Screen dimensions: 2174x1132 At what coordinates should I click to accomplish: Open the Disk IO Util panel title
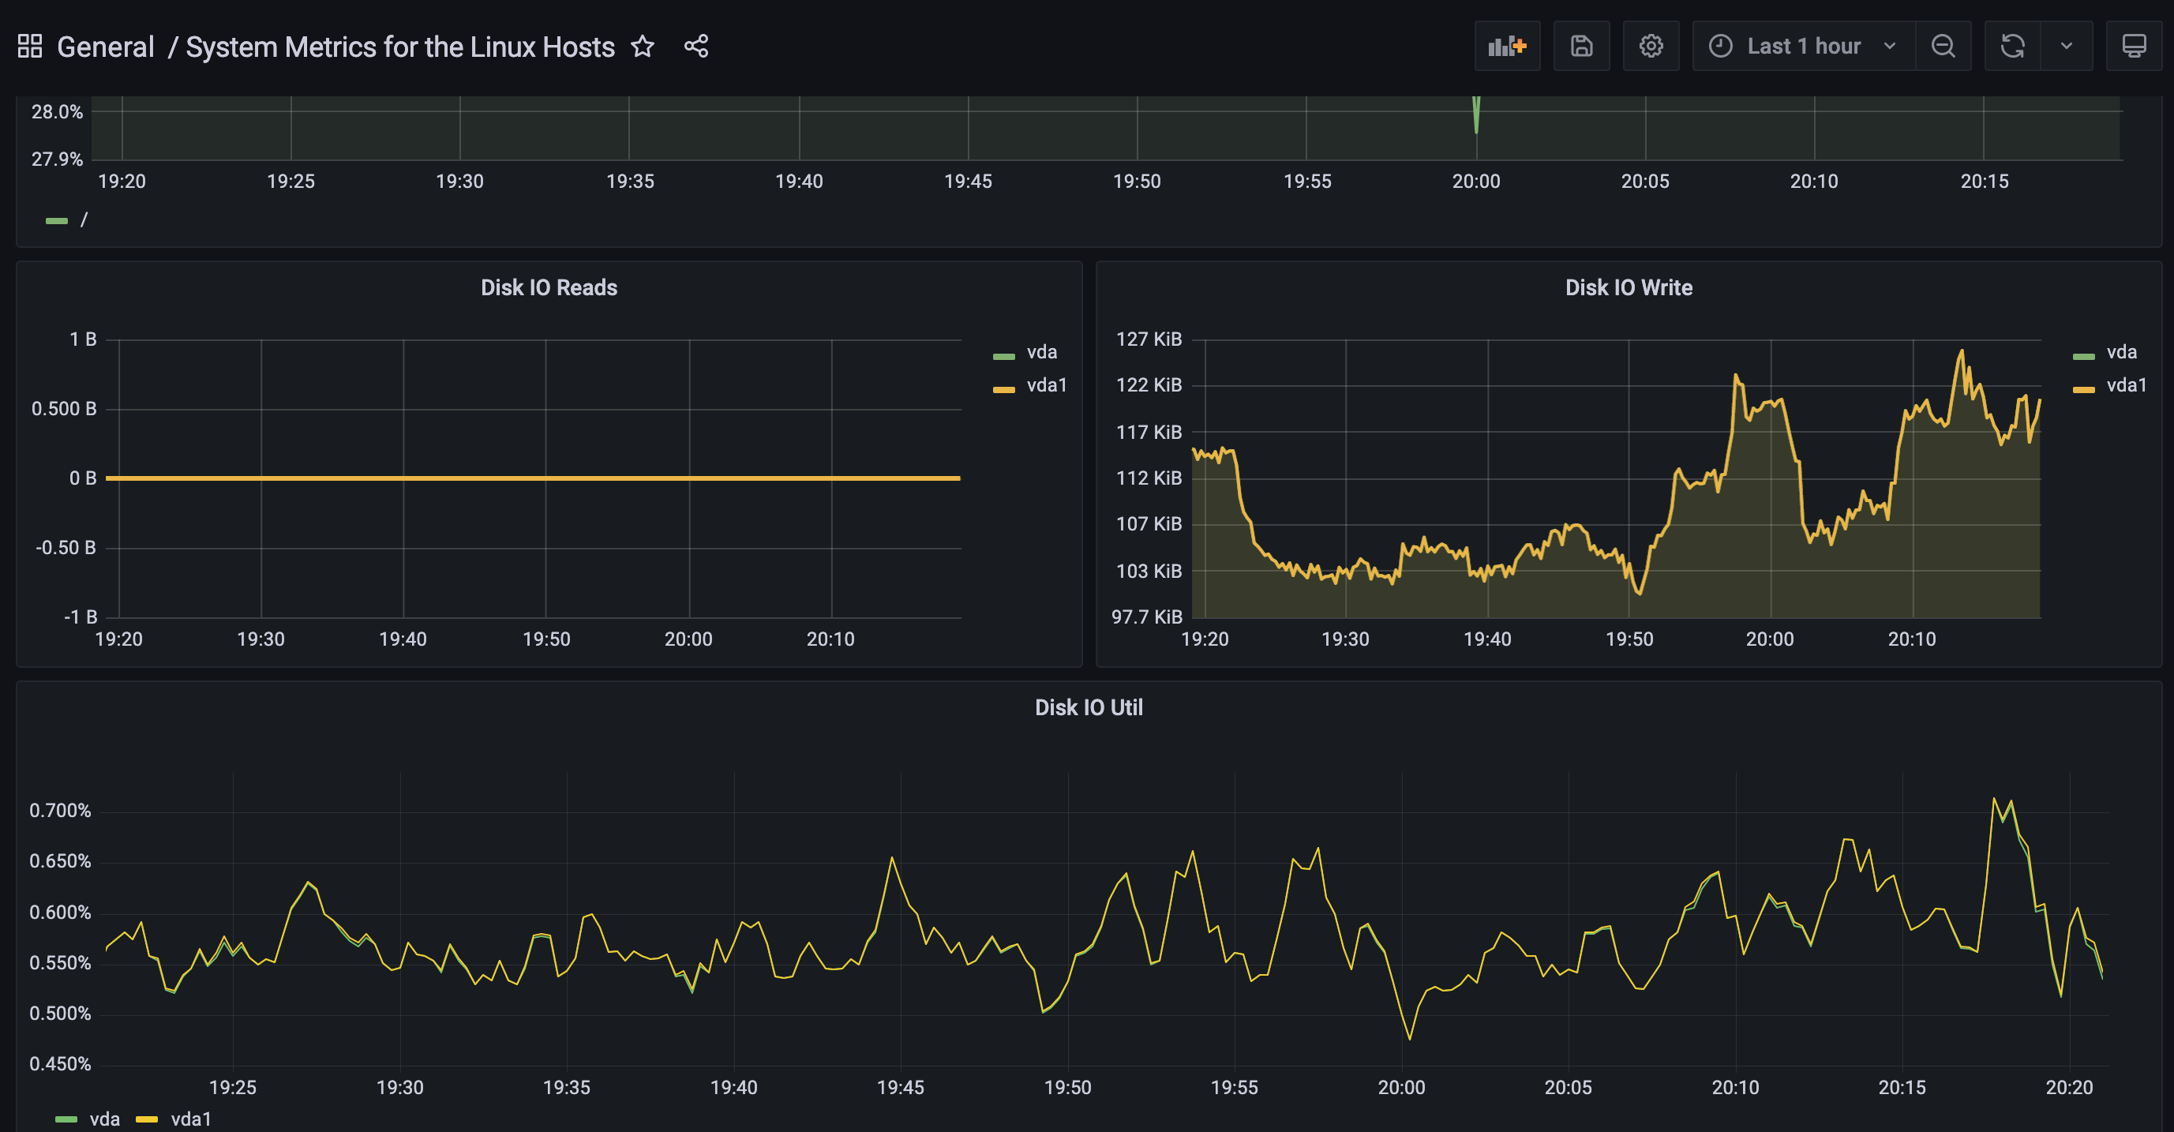1088,707
